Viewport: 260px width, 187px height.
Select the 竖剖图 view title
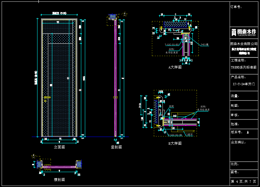point(116,147)
